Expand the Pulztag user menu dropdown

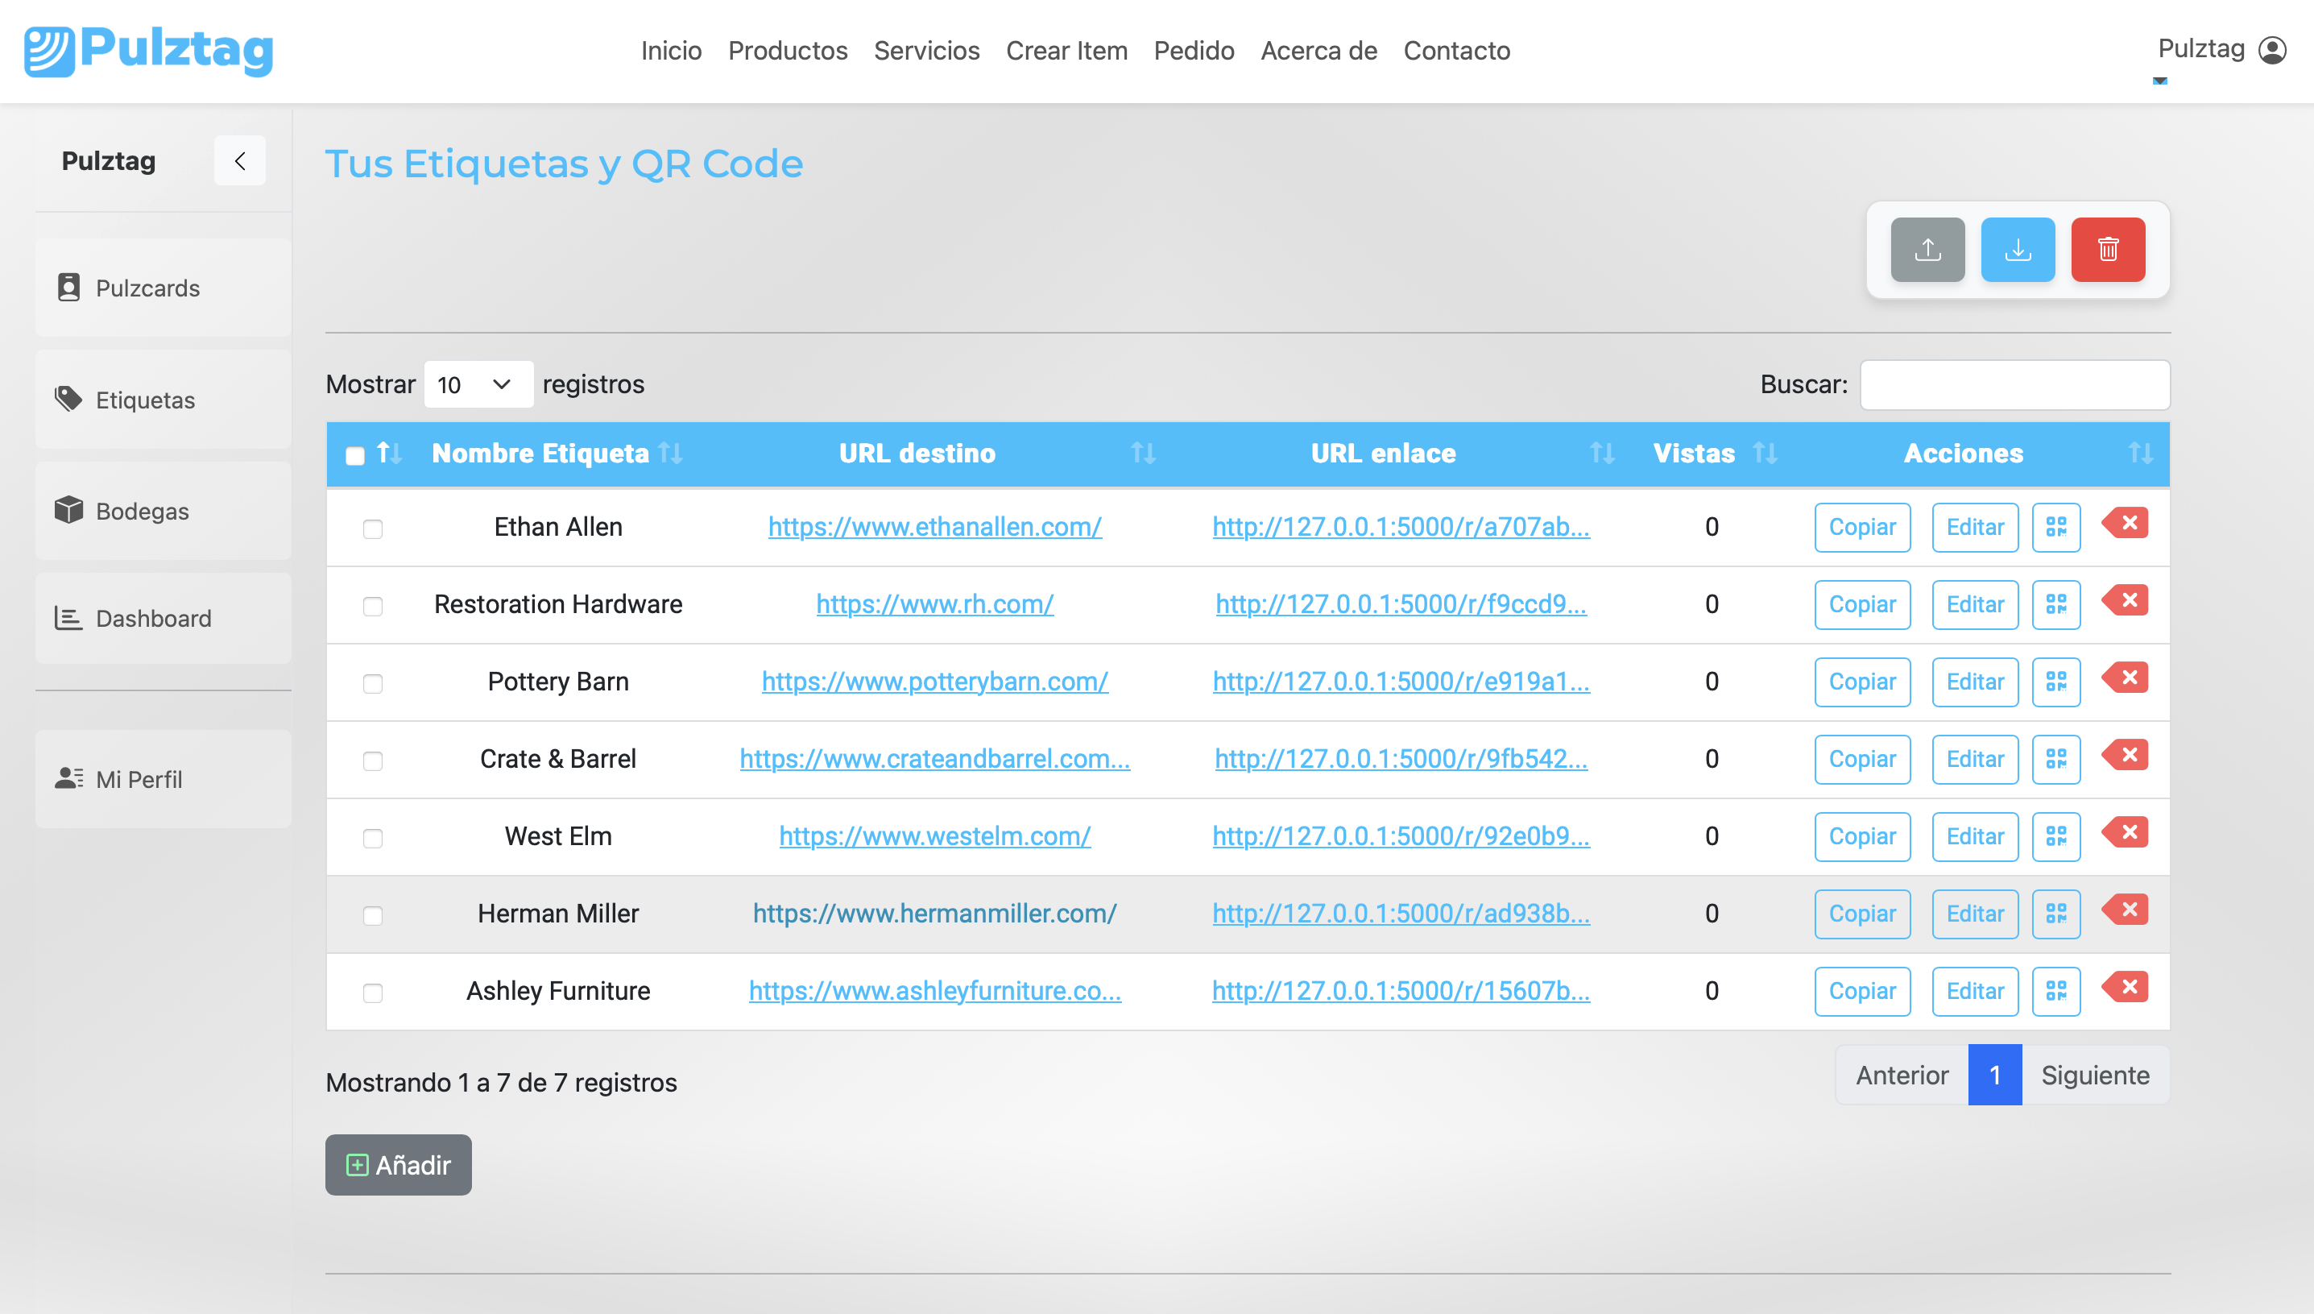2159,81
